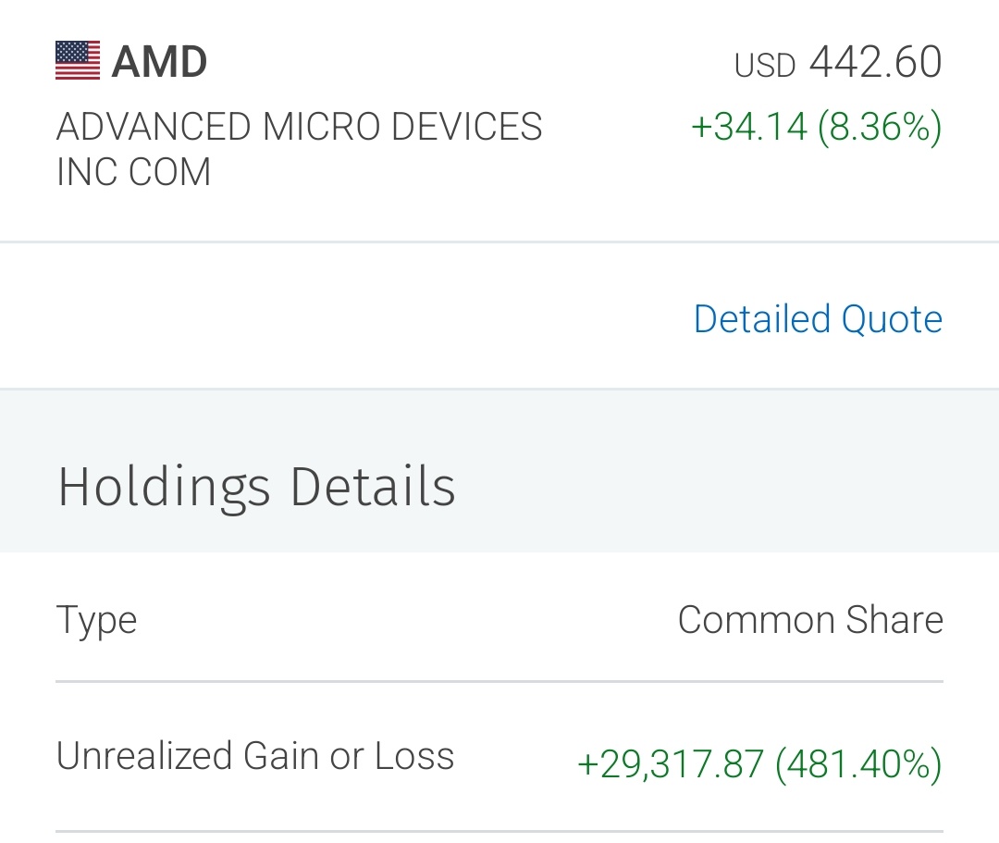
Task: Click the Type row label
Action: click(x=96, y=620)
